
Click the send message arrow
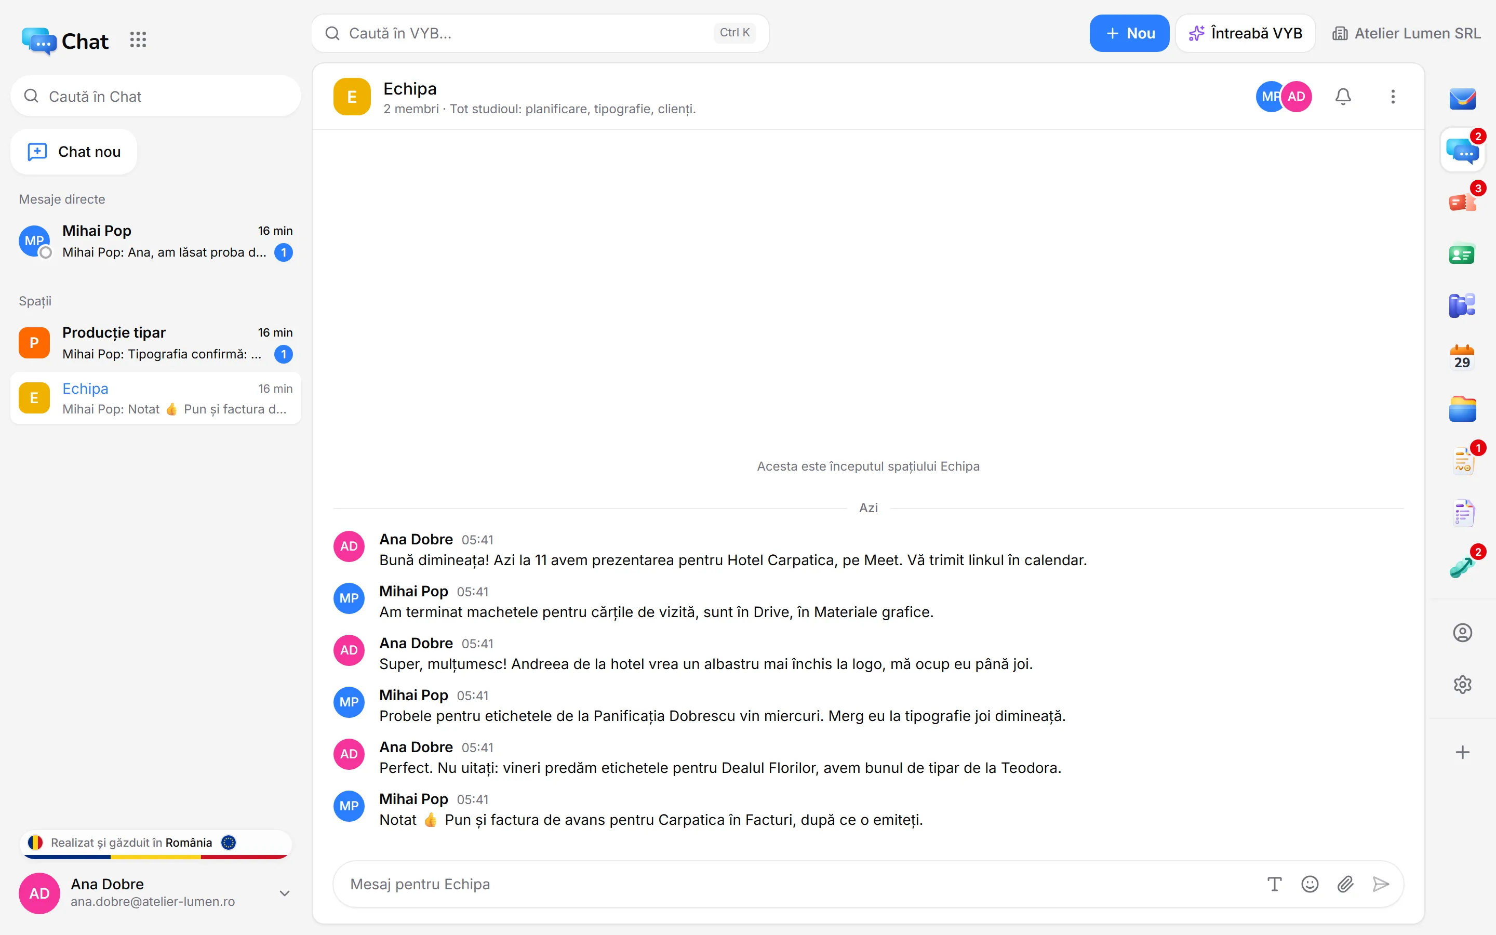tap(1380, 884)
